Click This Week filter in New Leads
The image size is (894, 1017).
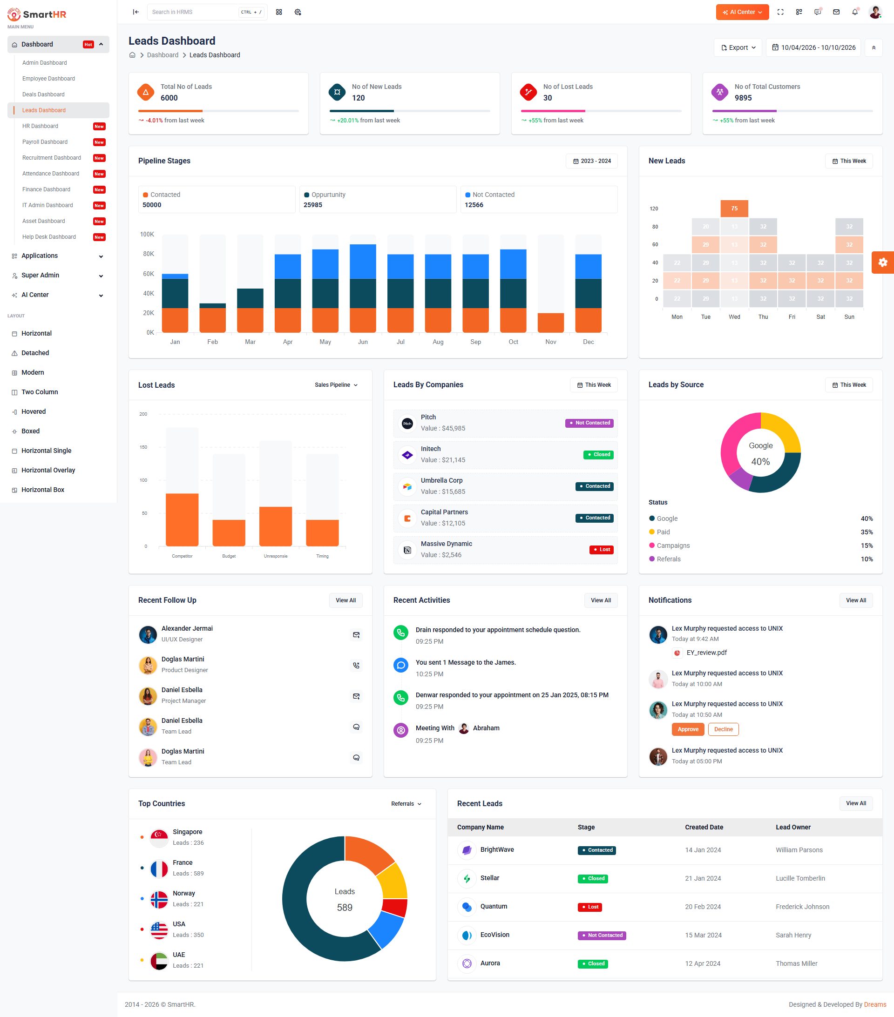tap(849, 161)
